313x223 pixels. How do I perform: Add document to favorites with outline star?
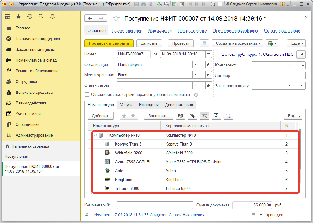[116, 19]
